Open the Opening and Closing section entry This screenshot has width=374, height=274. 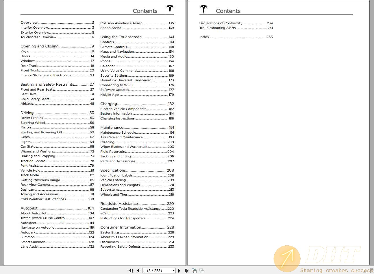pos(57,46)
